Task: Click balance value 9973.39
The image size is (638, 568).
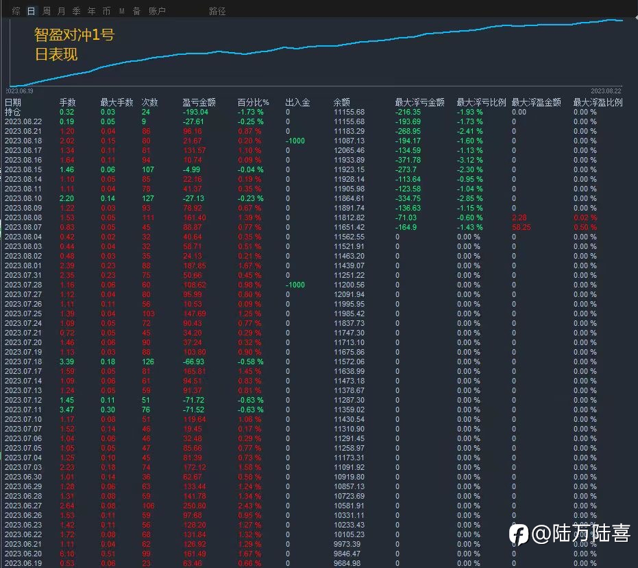Action: (347, 544)
